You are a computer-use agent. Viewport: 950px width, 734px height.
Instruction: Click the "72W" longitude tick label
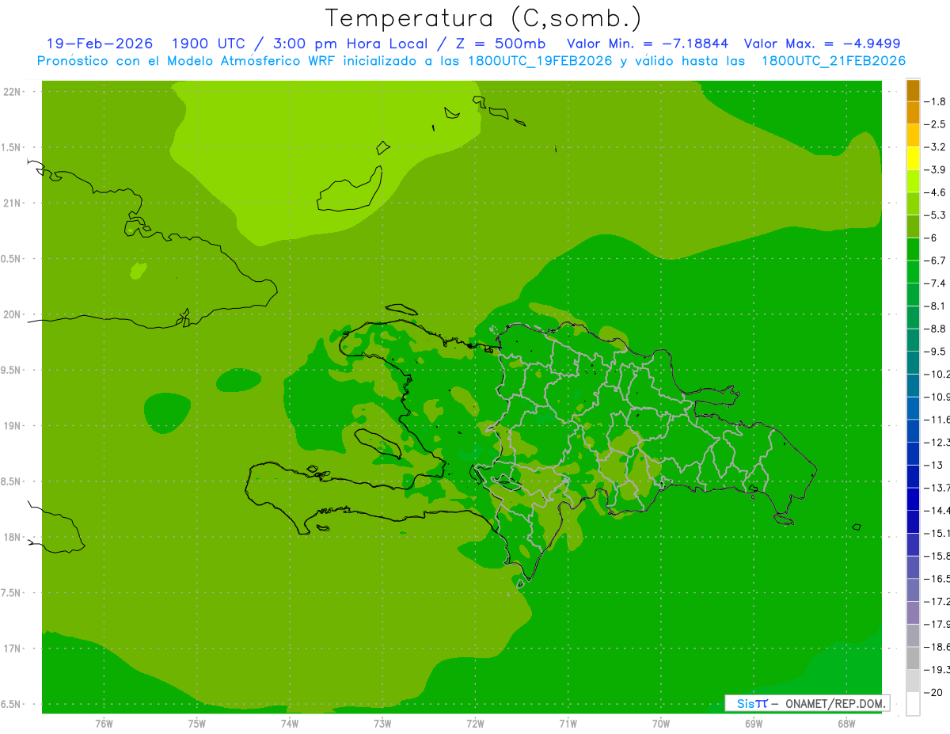(x=475, y=723)
